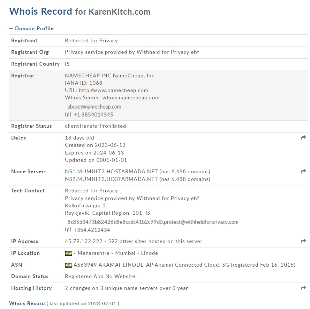This screenshot has height=309, width=310.
Task: Click the India flag next to IP Location
Action: [x=68, y=253]
